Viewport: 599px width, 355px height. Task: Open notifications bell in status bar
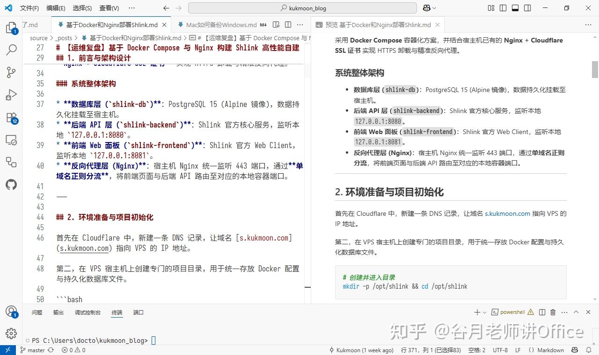(x=588, y=350)
